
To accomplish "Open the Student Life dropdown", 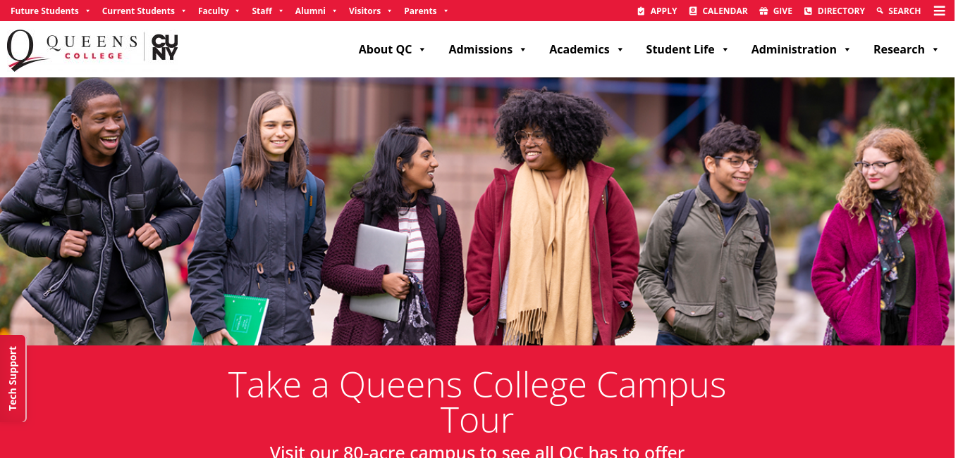I will click(687, 49).
